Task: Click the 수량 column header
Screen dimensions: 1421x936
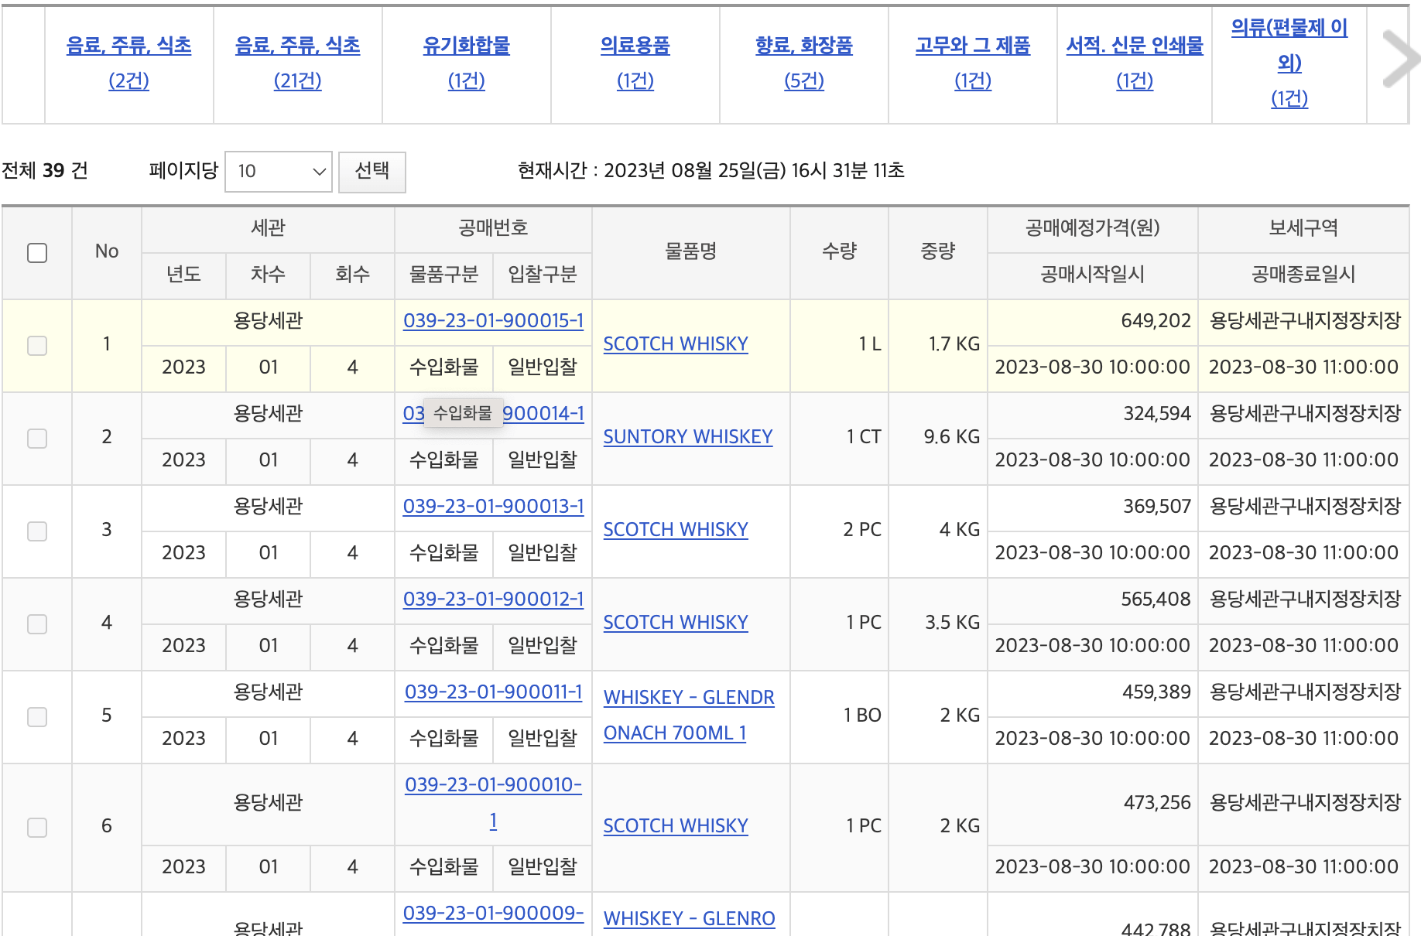Action: (840, 251)
